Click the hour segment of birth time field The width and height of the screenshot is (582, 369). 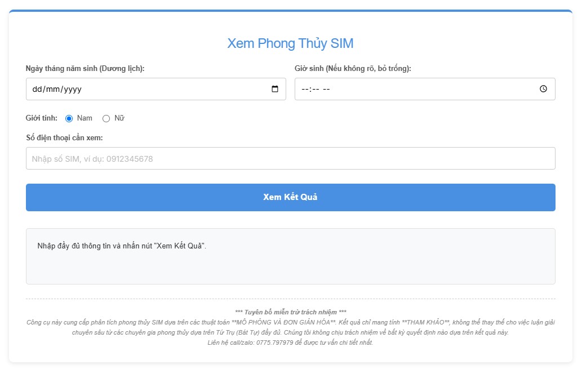point(305,89)
